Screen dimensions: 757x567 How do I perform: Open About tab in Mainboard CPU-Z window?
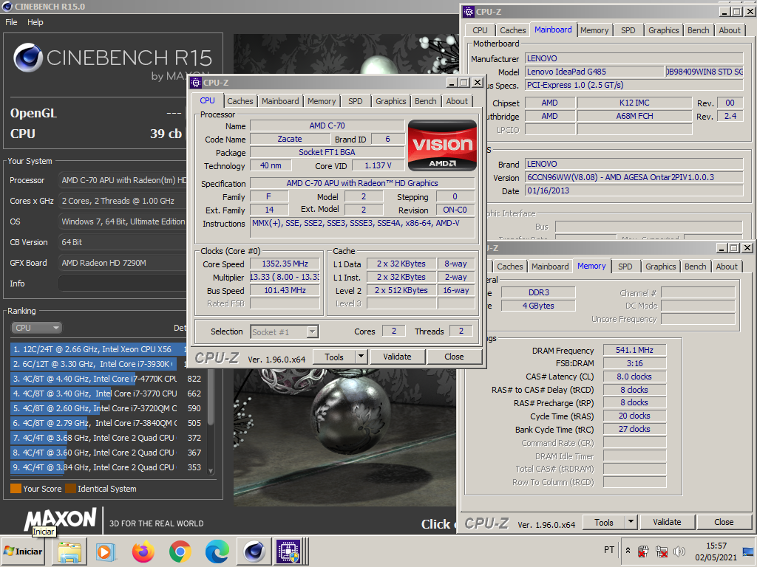(x=730, y=30)
